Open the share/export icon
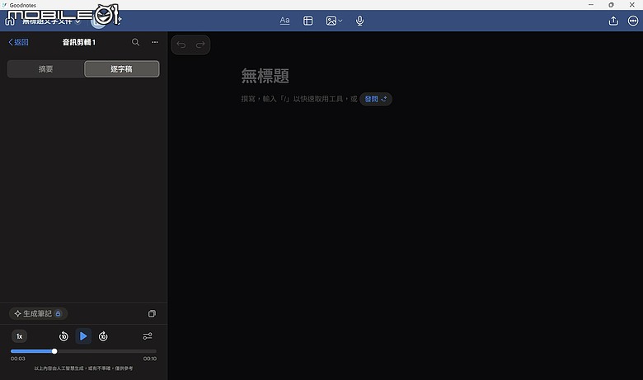The height and width of the screenshot is (380, 643). [613, 21]
